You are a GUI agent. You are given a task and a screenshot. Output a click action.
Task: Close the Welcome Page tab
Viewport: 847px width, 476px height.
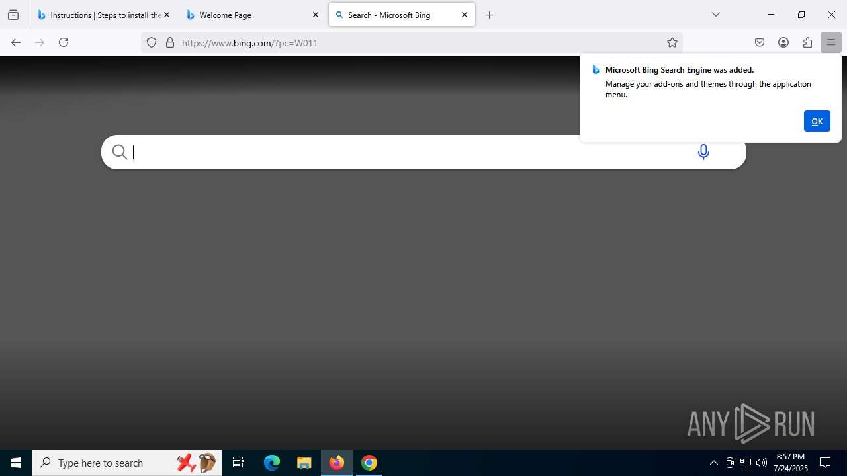coord(316,15)
